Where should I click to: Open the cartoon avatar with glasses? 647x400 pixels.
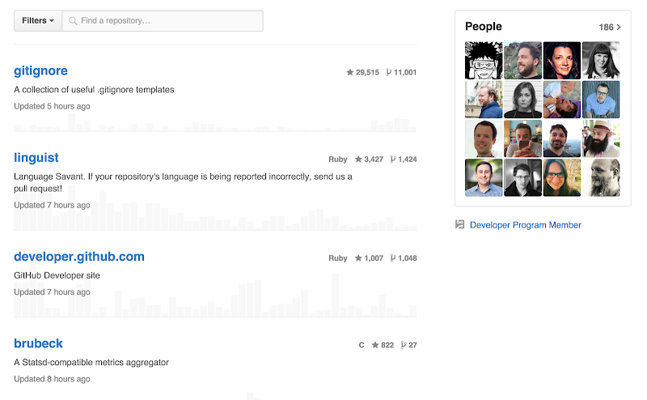pyautogui.click(x=484, y=61)
